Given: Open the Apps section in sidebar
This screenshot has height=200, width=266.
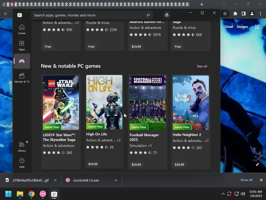Looking at the screenshot, I should [22, 46].
